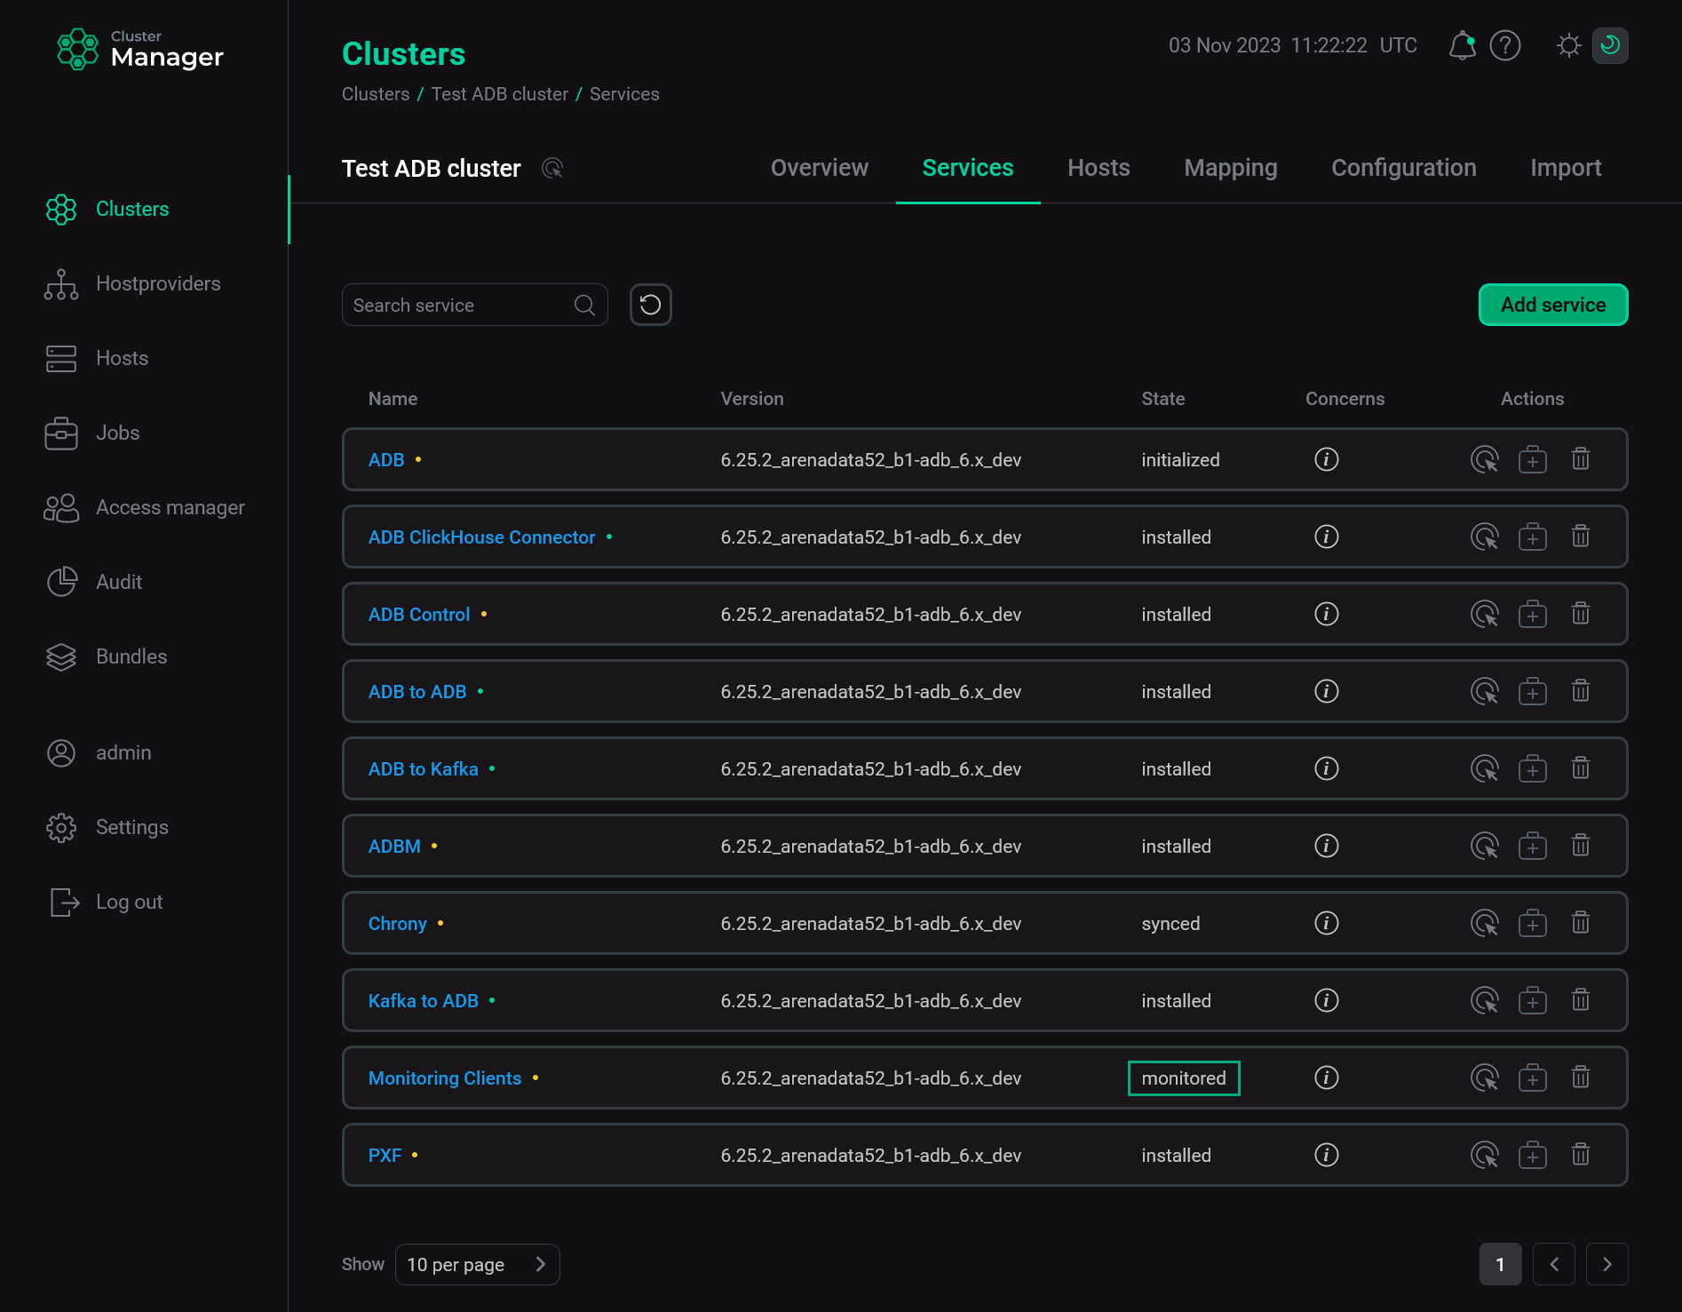Click Test ADB cluster breadcrumb link

click(499, 94)
